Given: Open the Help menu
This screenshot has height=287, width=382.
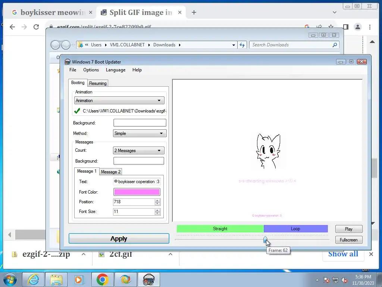Looking at the screenshot, I should pyautogui.click(x=137, y=70).
